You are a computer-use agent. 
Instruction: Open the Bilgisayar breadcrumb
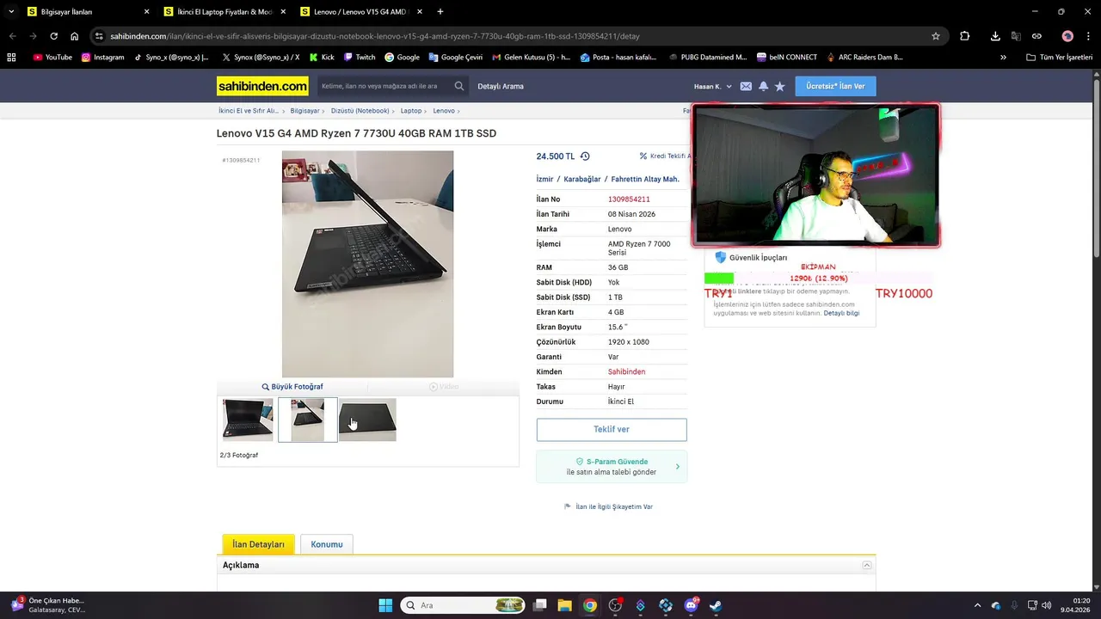coord(304,111)
